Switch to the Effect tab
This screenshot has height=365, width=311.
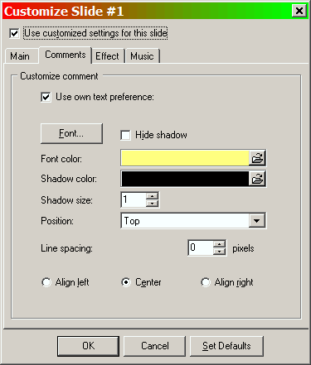tap(107, 56)
